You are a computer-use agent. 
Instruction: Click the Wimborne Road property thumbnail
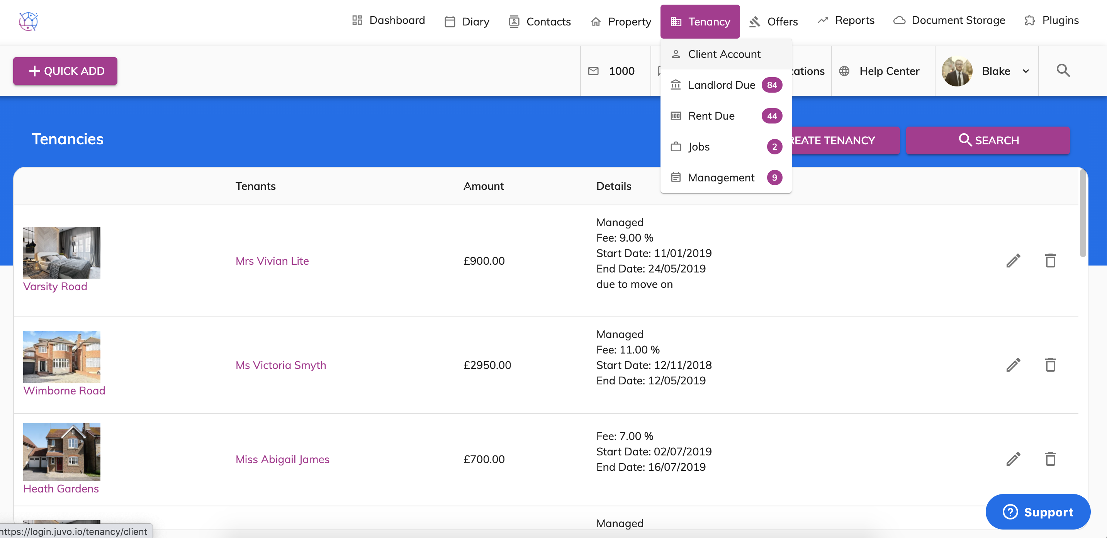click(x=61, y=356)
